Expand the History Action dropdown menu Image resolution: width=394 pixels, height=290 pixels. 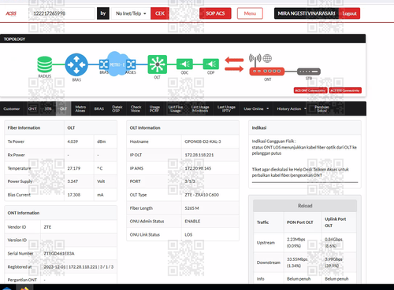(292, 108)
